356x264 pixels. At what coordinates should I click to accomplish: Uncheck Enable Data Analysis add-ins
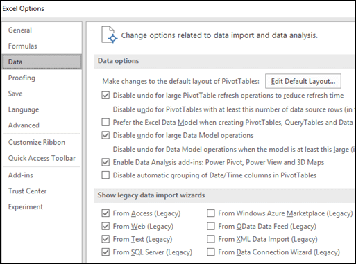(x=105, y=162)
